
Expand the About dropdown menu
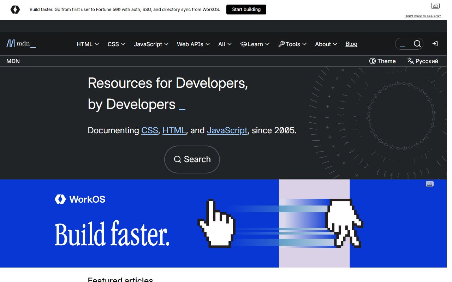point(326,44)
